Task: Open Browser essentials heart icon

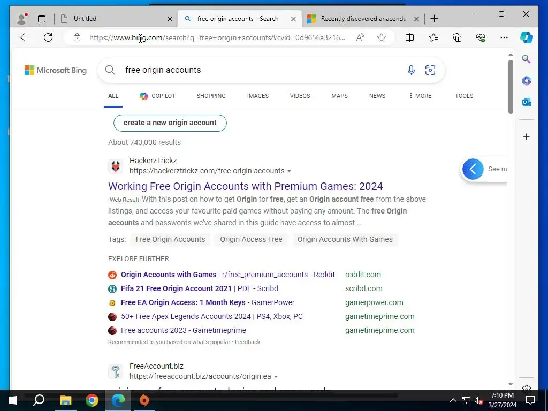Action: point(481,37)
